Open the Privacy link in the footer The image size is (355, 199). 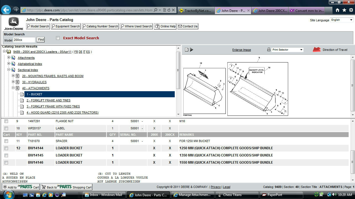(215, 187)
